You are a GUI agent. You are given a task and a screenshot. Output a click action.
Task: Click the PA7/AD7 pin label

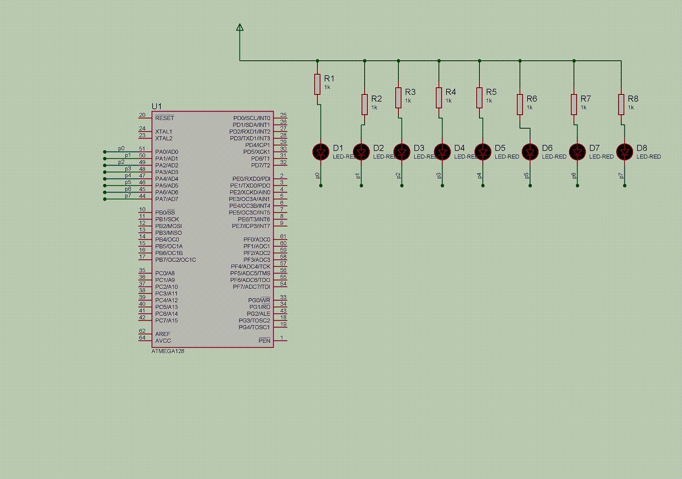point(167,199)
